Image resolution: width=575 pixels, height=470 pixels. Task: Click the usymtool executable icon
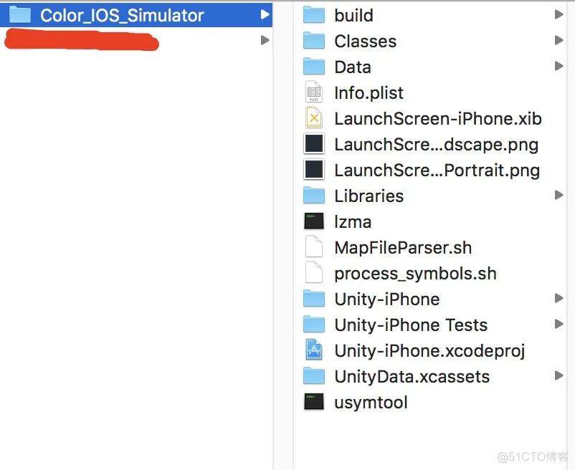(314, 401)
